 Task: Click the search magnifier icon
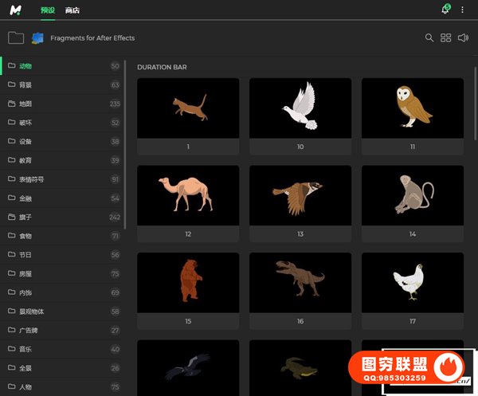pos(429,37)
